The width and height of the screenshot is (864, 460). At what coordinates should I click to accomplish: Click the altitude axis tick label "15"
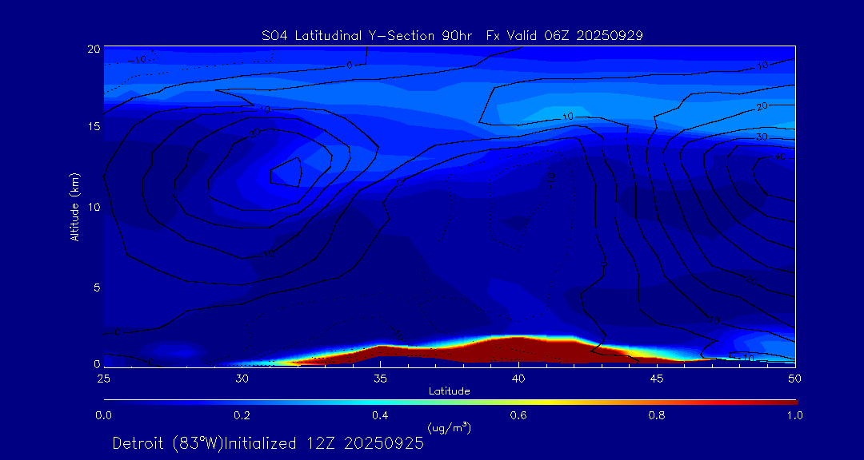coord(94,126)
